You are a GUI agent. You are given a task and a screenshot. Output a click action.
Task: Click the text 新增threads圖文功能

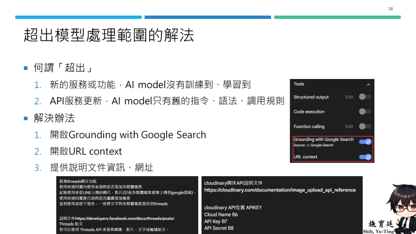pyautogui.click(x=78, y=181)
